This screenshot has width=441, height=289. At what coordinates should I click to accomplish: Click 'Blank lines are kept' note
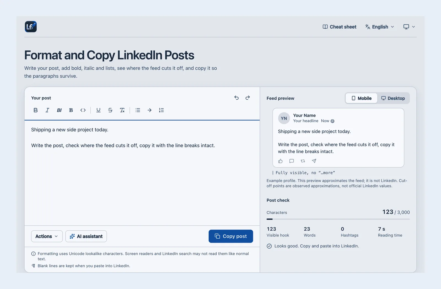84,266
